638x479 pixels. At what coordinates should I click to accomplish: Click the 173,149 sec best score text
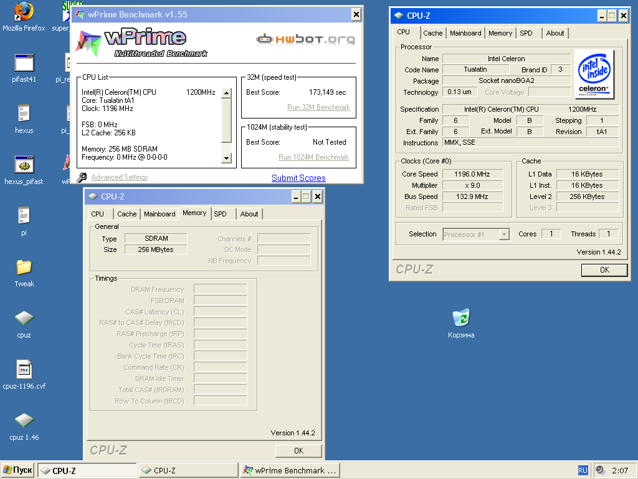(327, 92)
